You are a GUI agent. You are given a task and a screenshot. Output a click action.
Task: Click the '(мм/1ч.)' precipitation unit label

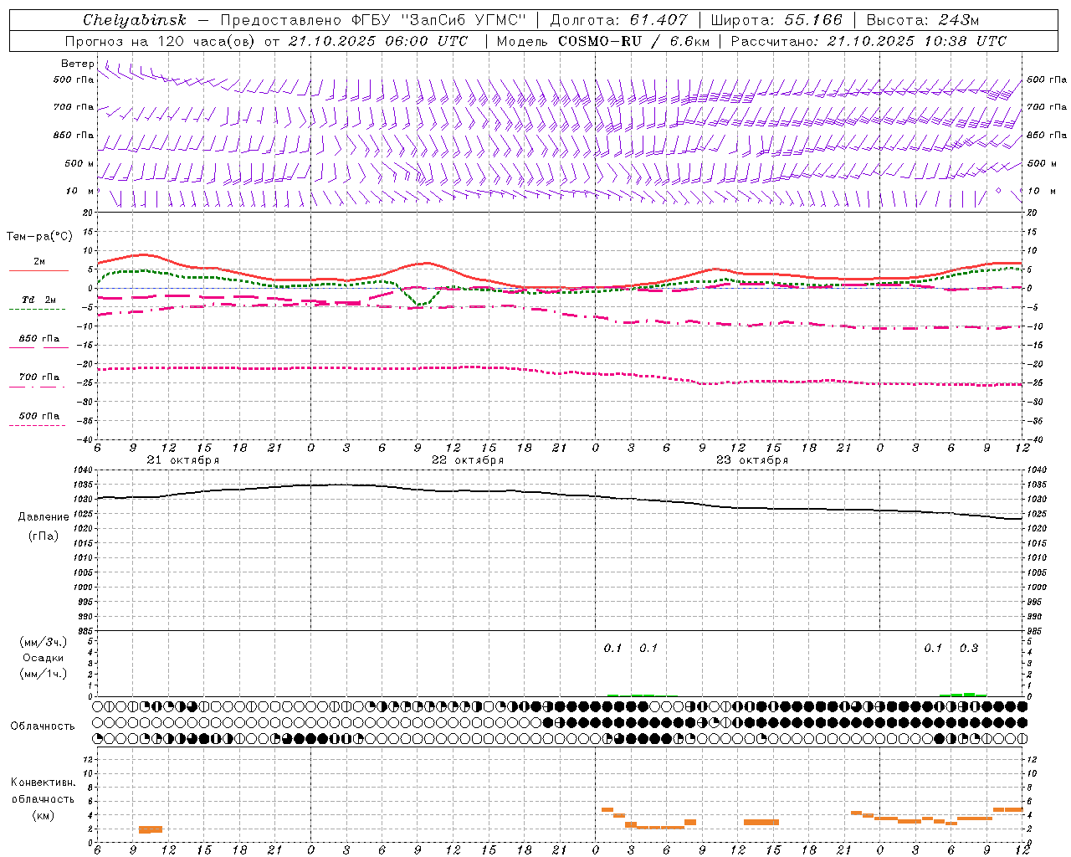tap(44, 674)
